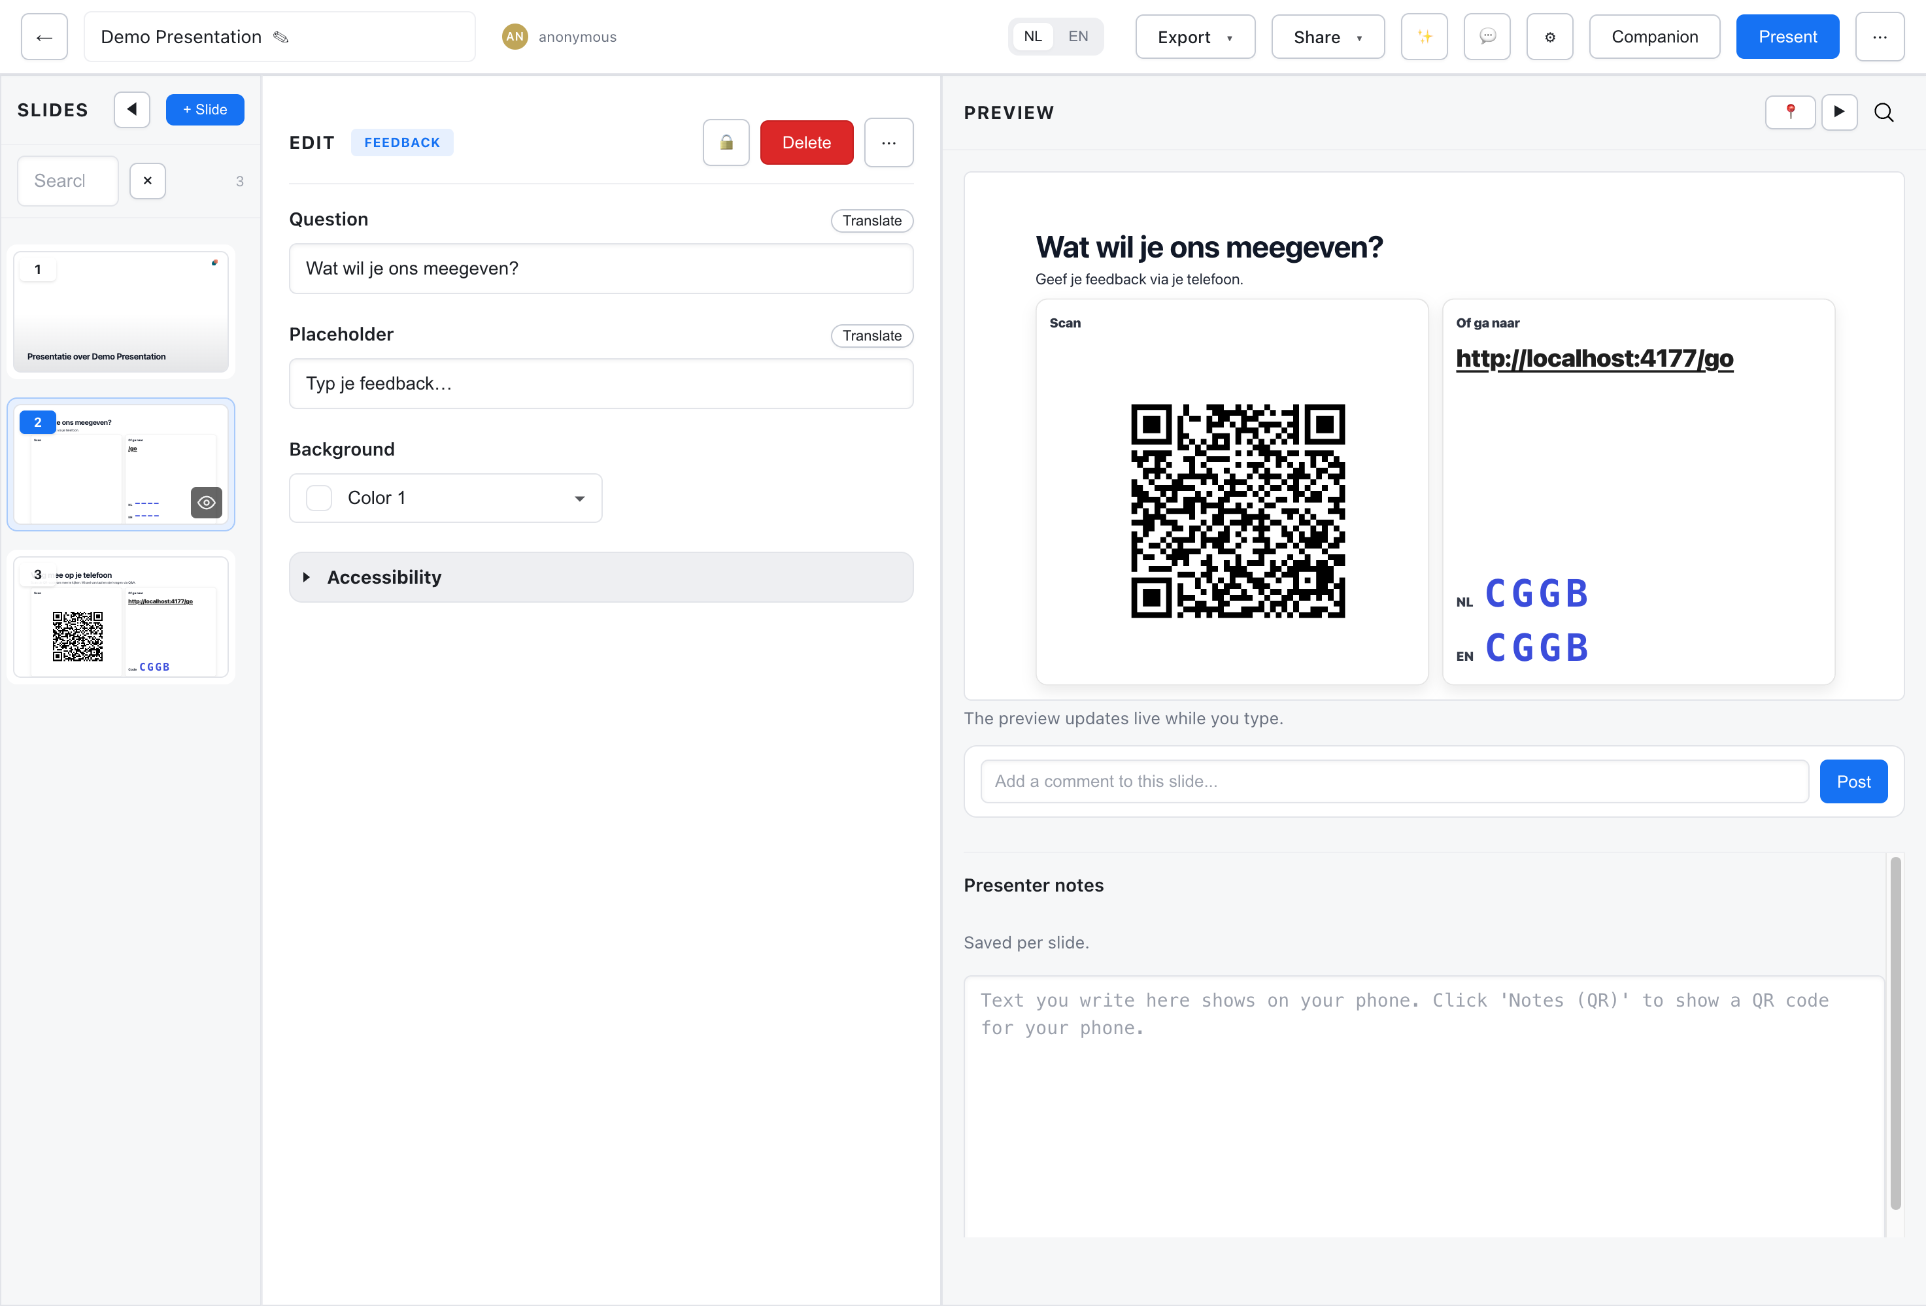Add a new slide with + Slide

(x=205, y=109)
